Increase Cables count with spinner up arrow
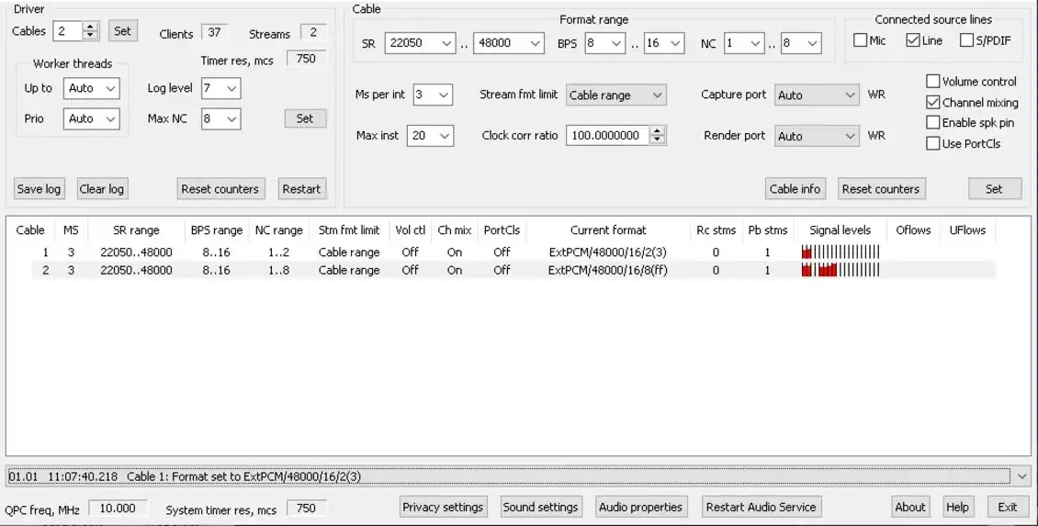Screen dimensions: 1038x526 click(x=91, y=27)
